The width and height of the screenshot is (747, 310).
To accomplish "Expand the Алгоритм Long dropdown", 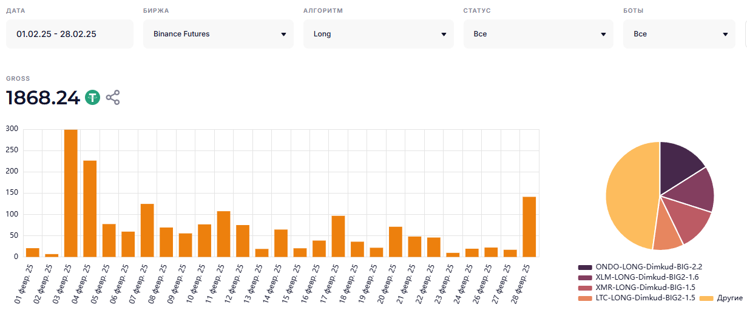I will coord(378,34).
